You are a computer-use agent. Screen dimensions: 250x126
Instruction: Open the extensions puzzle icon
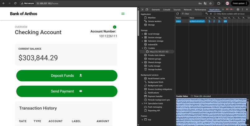pos(219,3)
